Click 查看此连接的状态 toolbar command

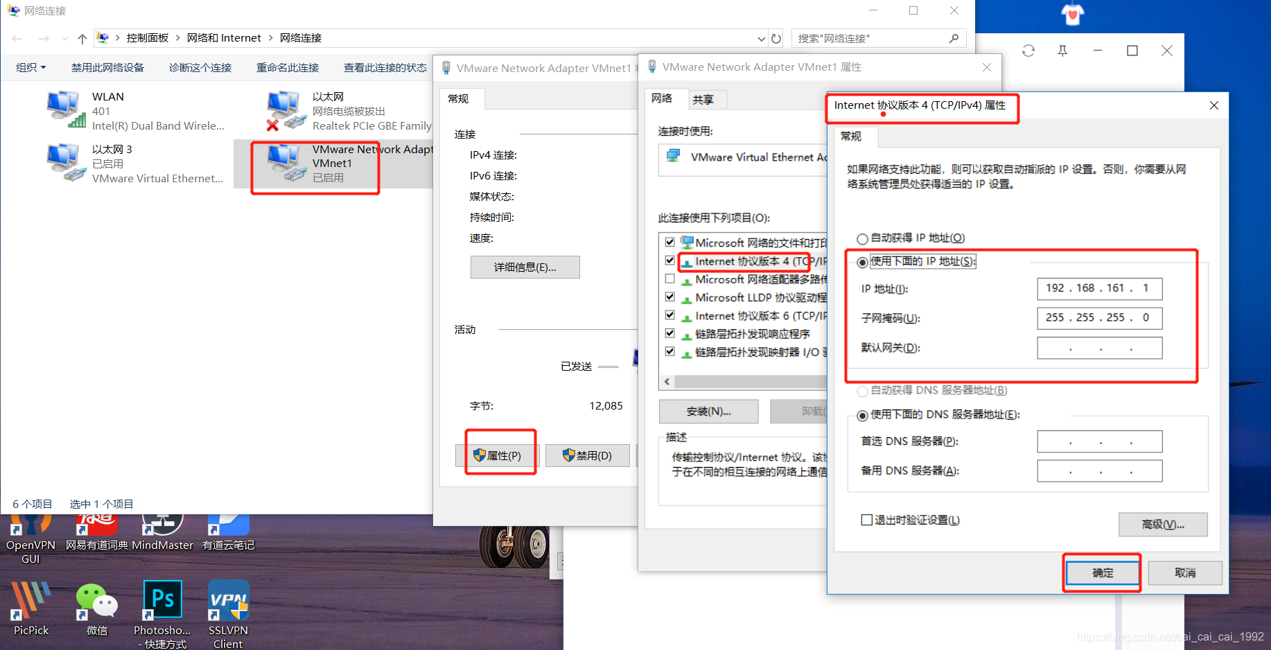[385, 67]
